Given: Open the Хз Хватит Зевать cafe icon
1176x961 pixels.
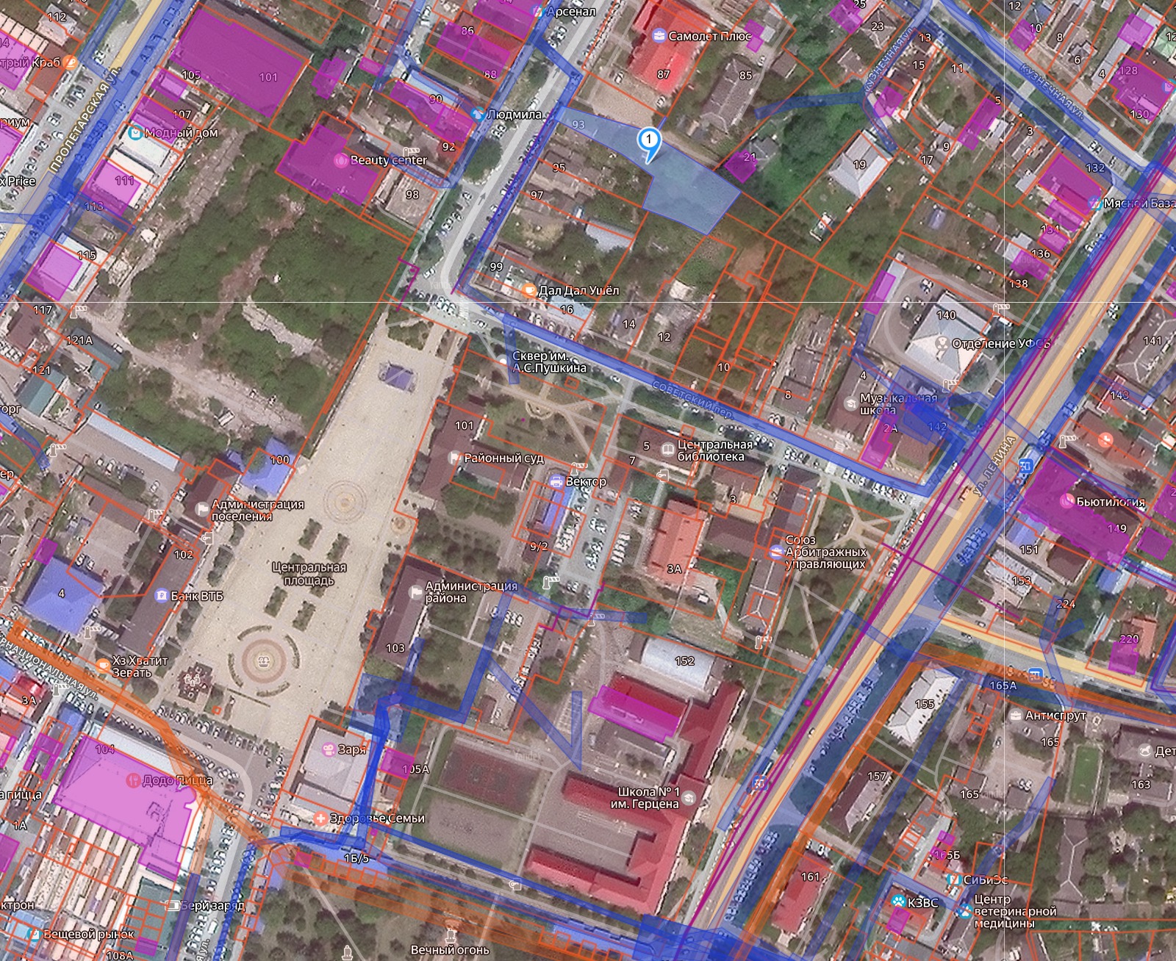Looking at the screenshot, I should 102,665.
